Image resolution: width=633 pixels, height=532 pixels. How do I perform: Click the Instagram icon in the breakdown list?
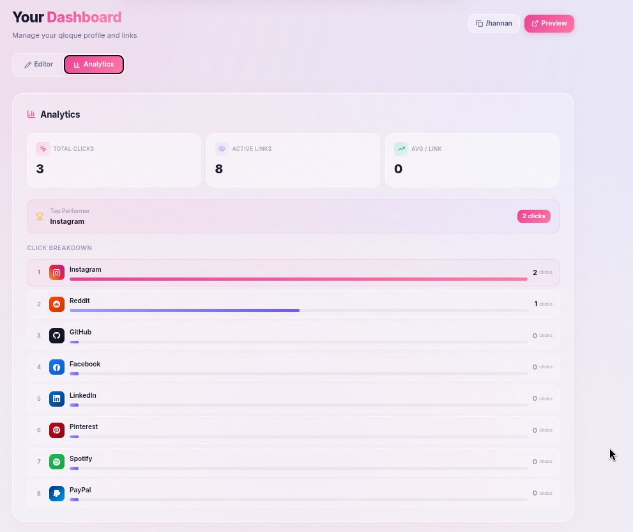[x=57, y=272]
